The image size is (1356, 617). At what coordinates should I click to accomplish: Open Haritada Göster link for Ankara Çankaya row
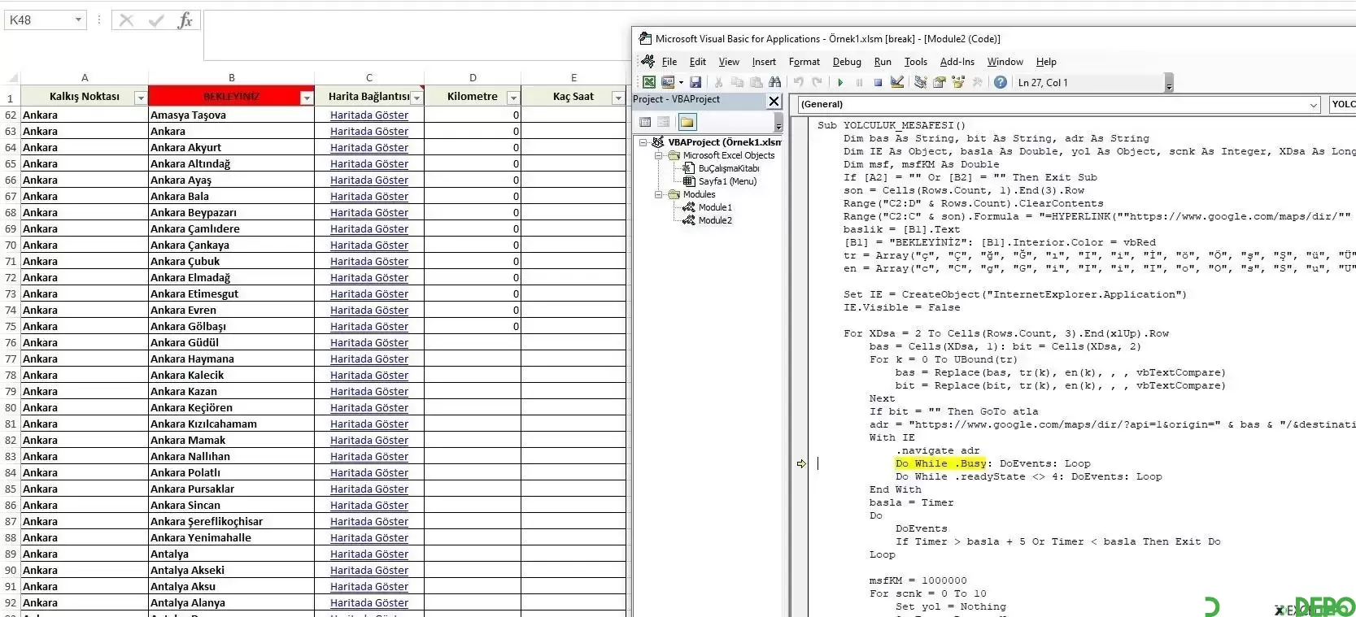[x=369, y=245]
